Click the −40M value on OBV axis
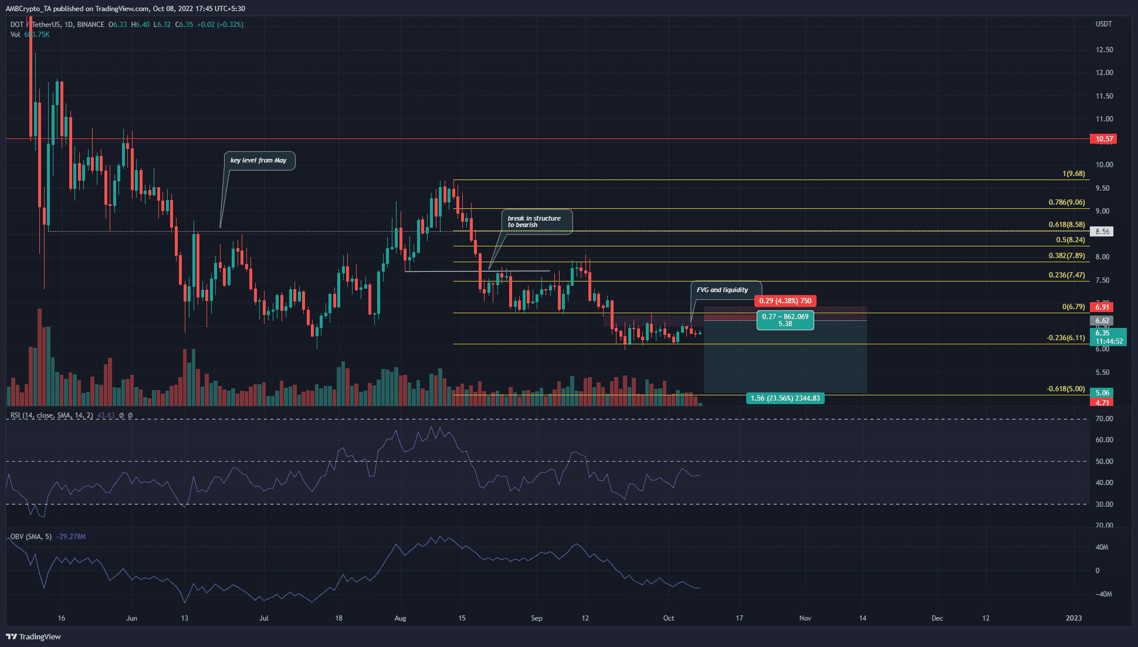 (x=1103, y=594)
